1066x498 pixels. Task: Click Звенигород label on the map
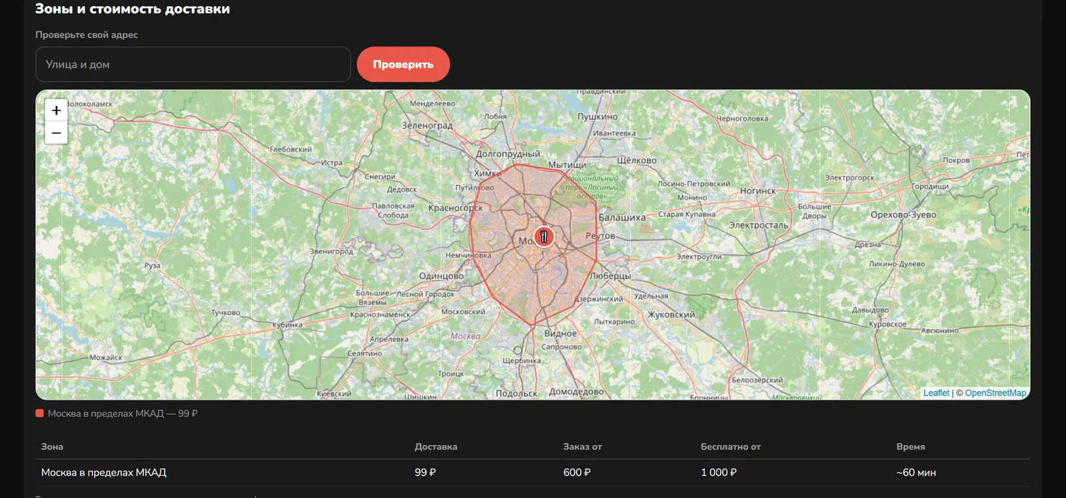[331, 252]
